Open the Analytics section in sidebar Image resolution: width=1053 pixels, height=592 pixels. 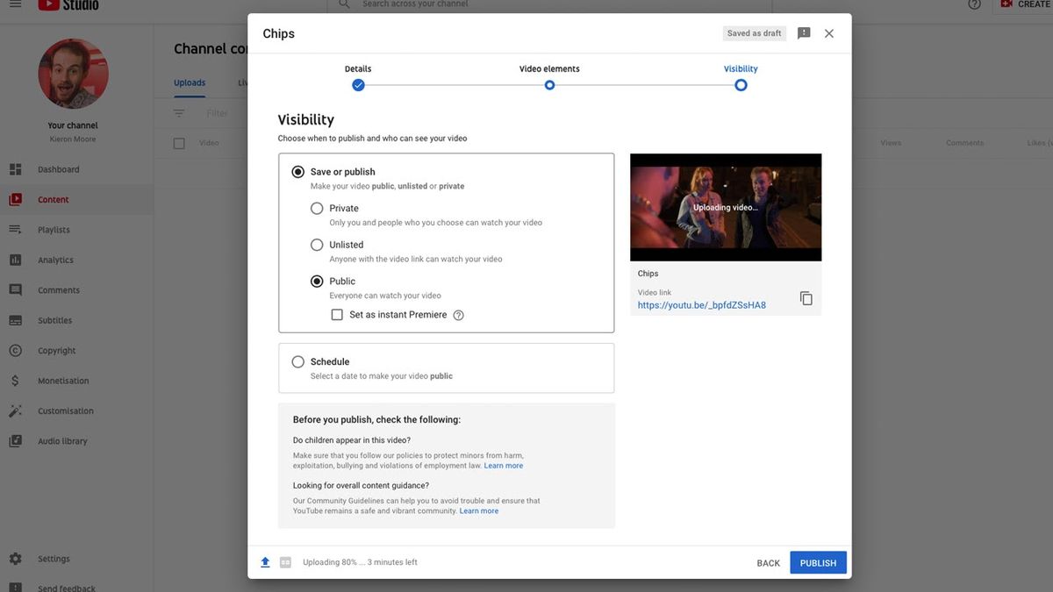click(x=14, y=260)
